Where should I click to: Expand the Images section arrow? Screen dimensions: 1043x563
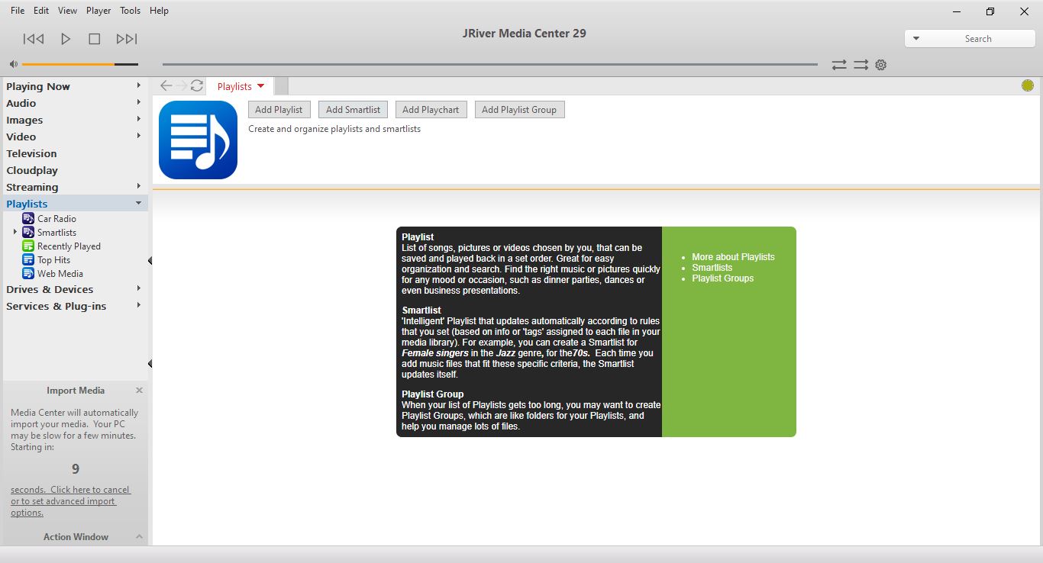click(139, 119)
